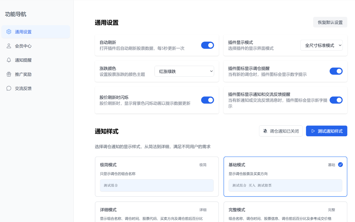355x222 pixels.
Task: Open the 插件显示模式 dropdown
Action: (x=321, y=45)
